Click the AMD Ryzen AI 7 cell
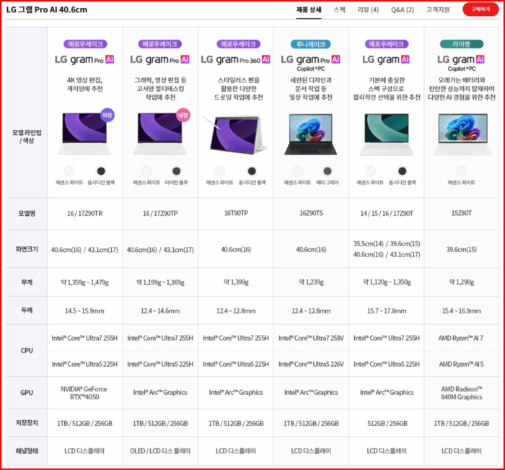The height and width of the screenshot is (470, 505). coord(461,338)
